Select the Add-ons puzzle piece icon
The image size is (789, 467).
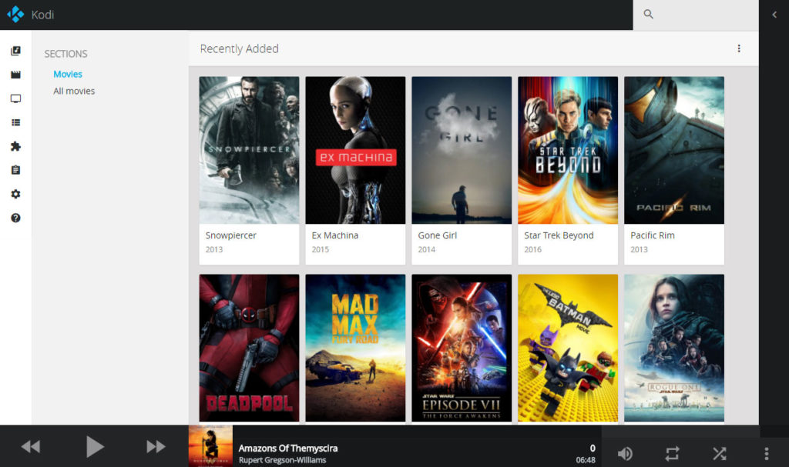coord(15,146)
